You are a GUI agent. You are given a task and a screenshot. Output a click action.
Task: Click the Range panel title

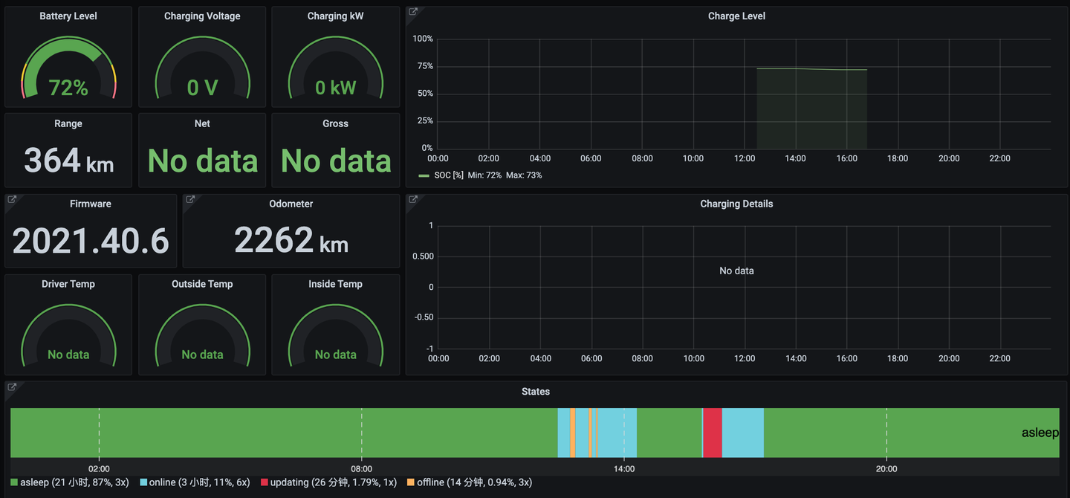(x=68, y=123)
